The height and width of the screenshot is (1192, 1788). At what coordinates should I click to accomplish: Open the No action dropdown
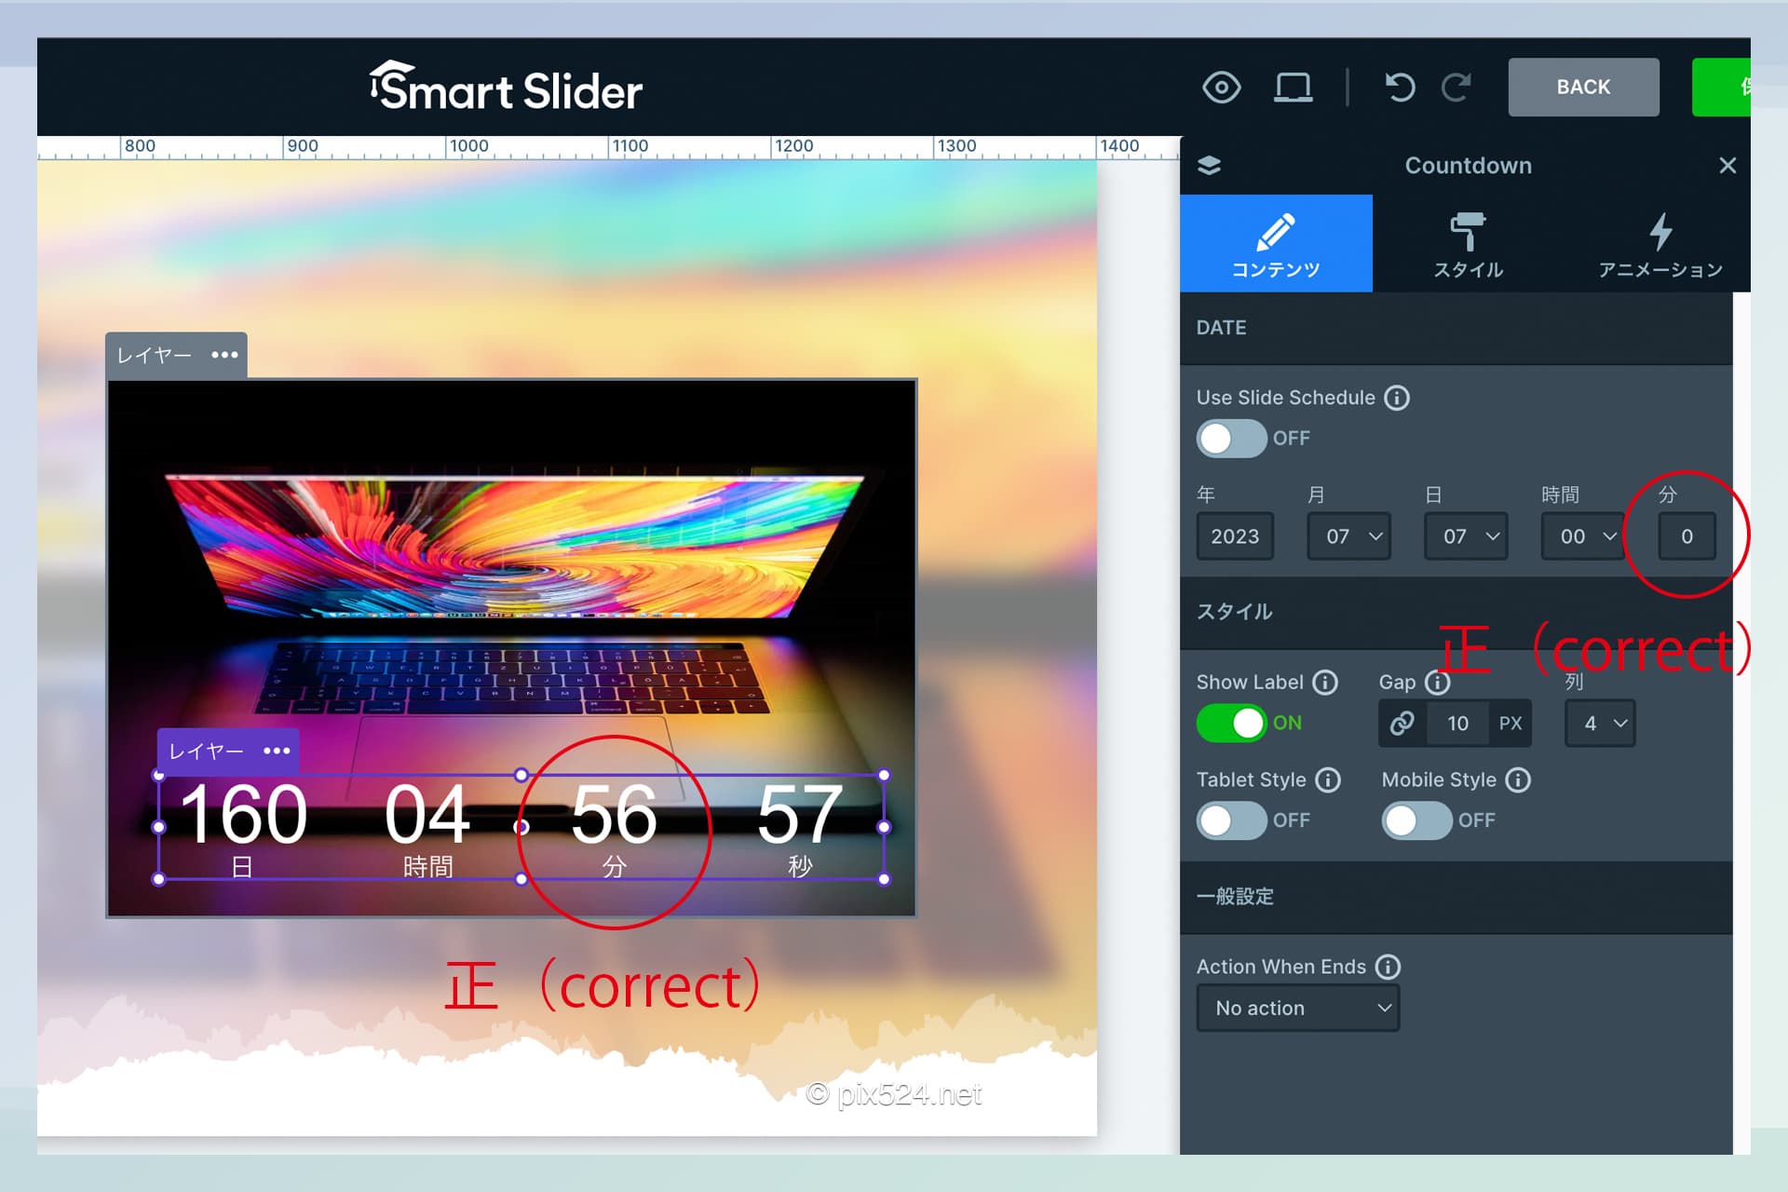tap(1297, 1008)
